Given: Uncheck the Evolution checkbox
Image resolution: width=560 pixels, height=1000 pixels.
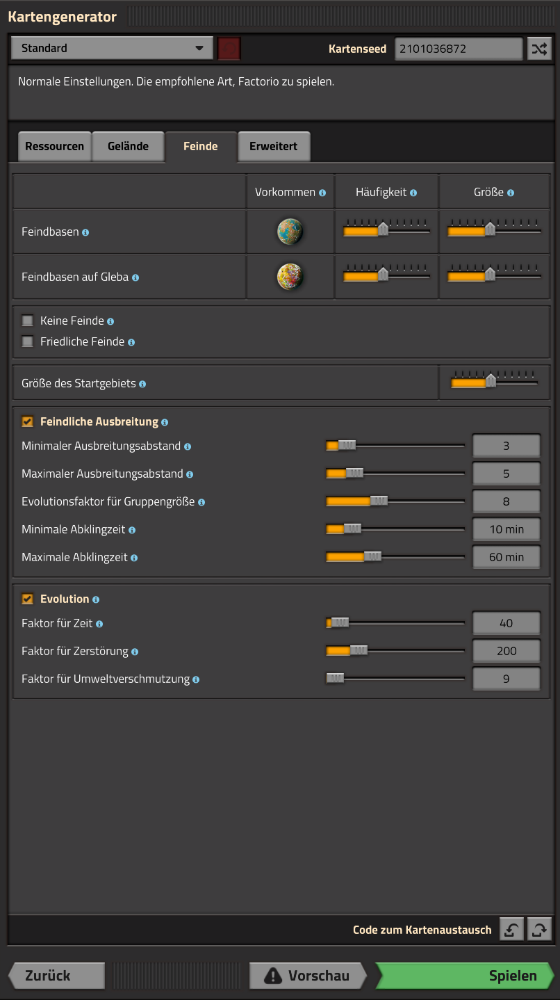Looking at the screenshot, I should (x=28, y=599).
